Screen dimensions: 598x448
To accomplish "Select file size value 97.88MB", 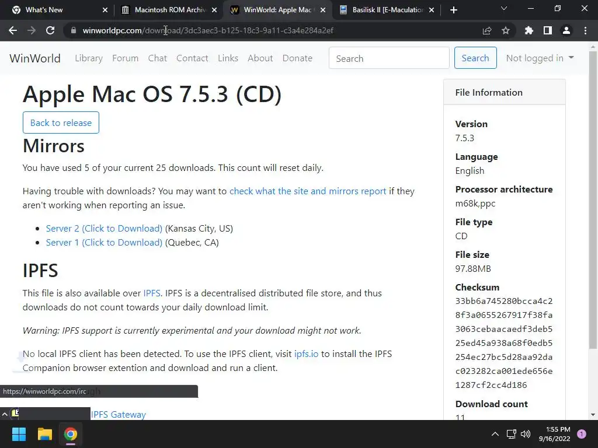I will point(473,268).
